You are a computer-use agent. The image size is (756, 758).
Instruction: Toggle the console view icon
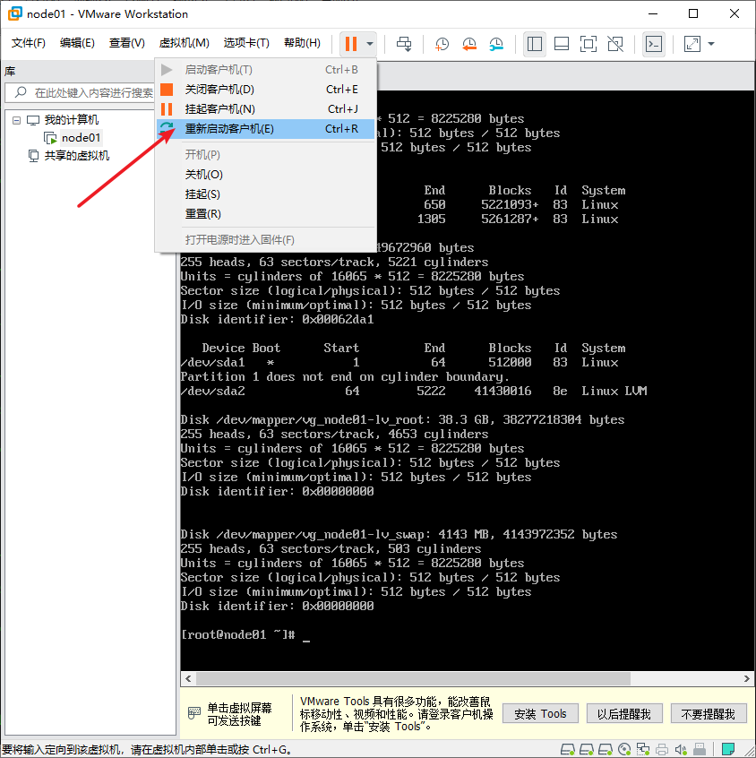coord(654,44)
